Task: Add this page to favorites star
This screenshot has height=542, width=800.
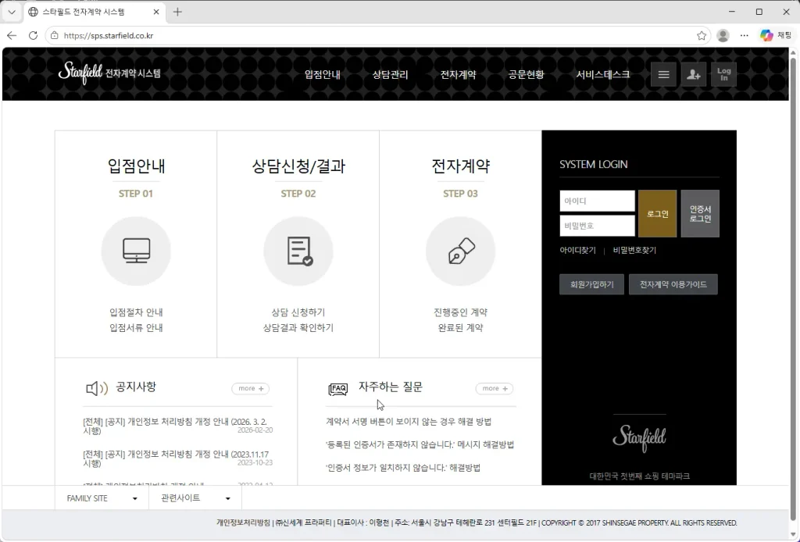Action: click(x=702, y=35)
